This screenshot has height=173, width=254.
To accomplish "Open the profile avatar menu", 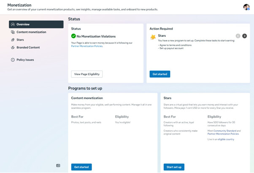I will pos(246,7).
